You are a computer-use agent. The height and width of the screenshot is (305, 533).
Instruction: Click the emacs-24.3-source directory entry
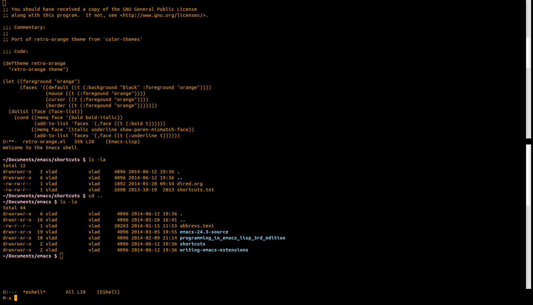click(x=204, y=232)
